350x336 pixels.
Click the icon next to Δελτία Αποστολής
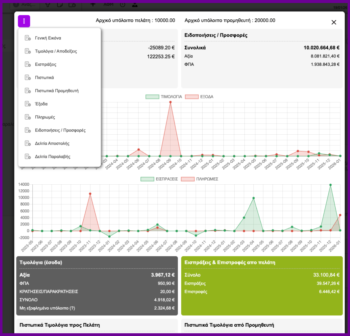pos(28,143)
